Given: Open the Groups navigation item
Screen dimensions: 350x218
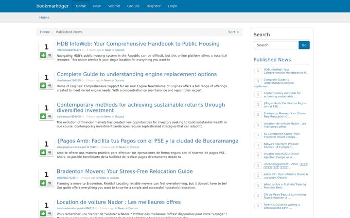Looking at the screenshot, I should (x=133, y=6).
